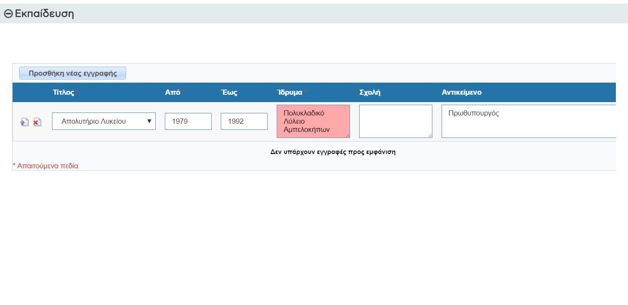Viewport: 628px width, 305px height.
Task: Click the Έως column header
Action: 229,93
